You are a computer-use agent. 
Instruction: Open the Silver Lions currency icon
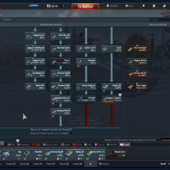point(108,6)
